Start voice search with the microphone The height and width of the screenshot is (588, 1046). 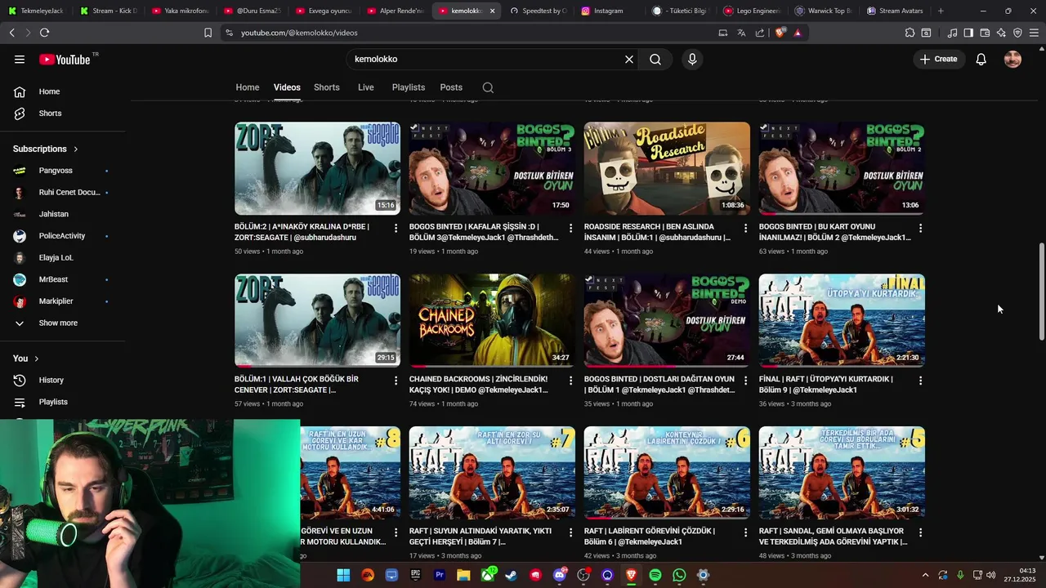click(692, 59)
